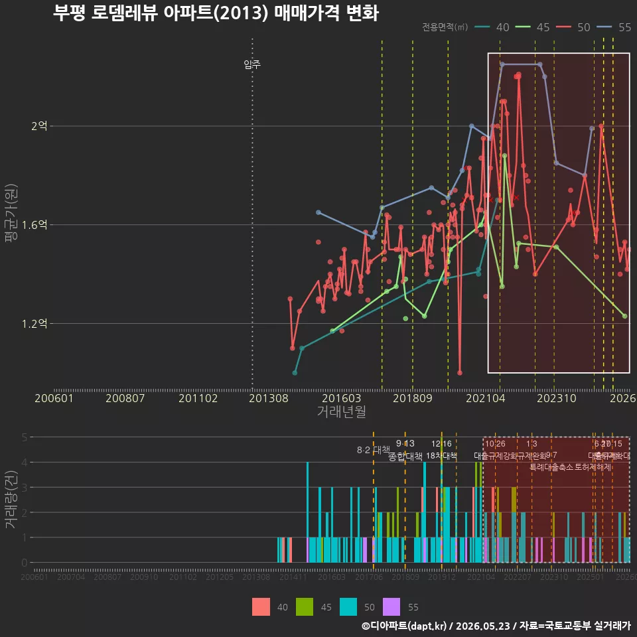Click 202310 tick on price chart x-axis

point(557,398)
